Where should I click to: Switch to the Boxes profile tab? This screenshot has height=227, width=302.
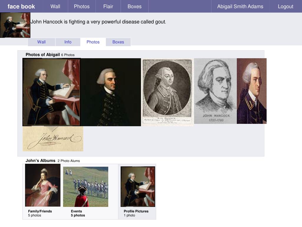pyautogui.click(x=118, y=42)
